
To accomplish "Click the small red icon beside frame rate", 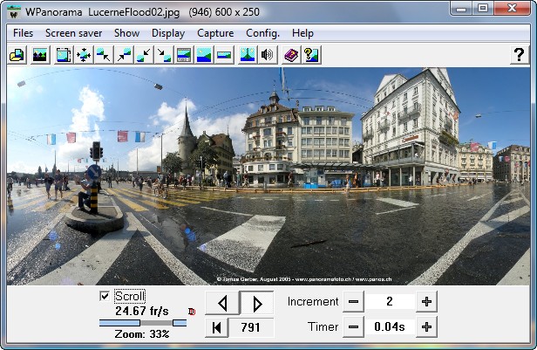I will [x=192, y=312].
